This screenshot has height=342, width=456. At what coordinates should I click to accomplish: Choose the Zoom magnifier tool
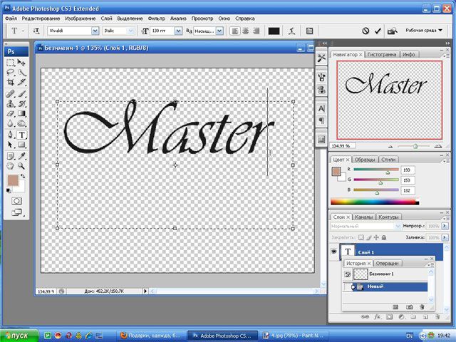pos(22,165)
